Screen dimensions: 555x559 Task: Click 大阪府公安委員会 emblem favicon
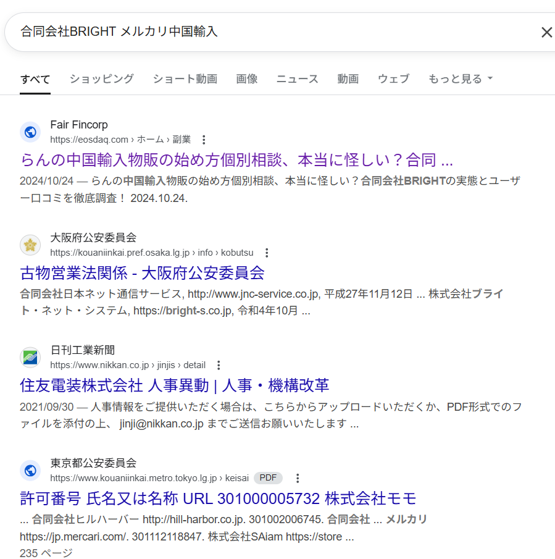(x=30, y=245)
